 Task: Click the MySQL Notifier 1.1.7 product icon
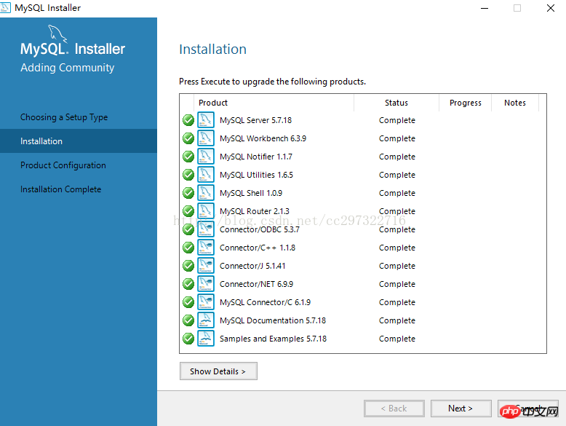pos(206,157)
